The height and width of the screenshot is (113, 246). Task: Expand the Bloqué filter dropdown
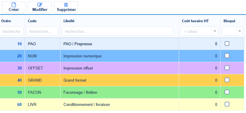pyautogui.click(x=239, y=31)
